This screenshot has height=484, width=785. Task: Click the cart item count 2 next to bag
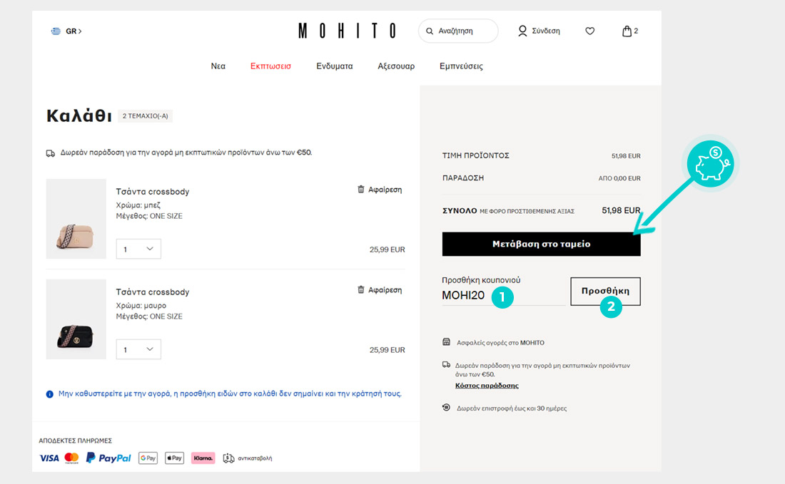coord(636,31)
